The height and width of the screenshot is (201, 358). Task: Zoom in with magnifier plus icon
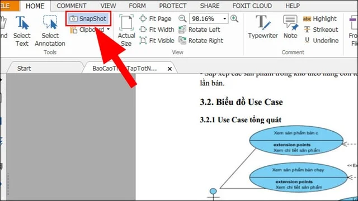[x=234, y=18]
